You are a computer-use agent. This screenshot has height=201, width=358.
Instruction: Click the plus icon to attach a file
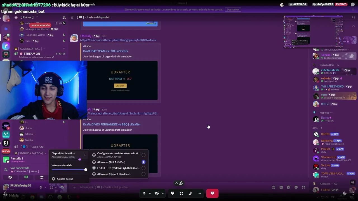click(x=74, y=187)
